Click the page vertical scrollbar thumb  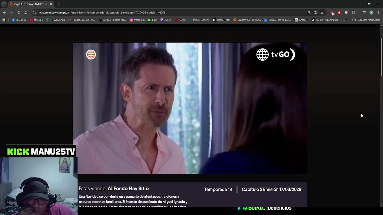(381, 57)
